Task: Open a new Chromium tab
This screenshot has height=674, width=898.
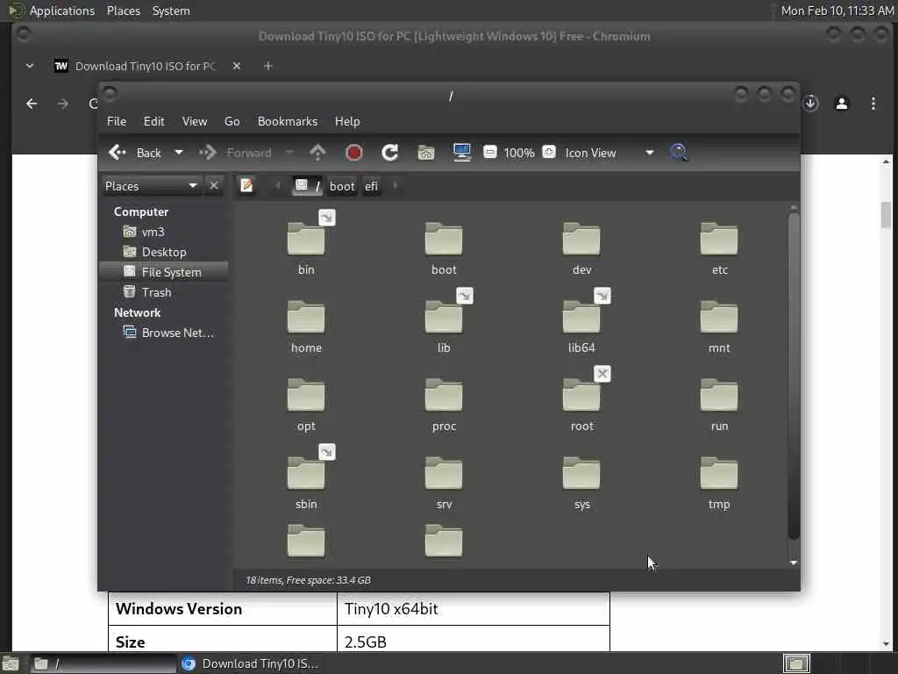Action: pyautogui.click(x=268, y=66)
